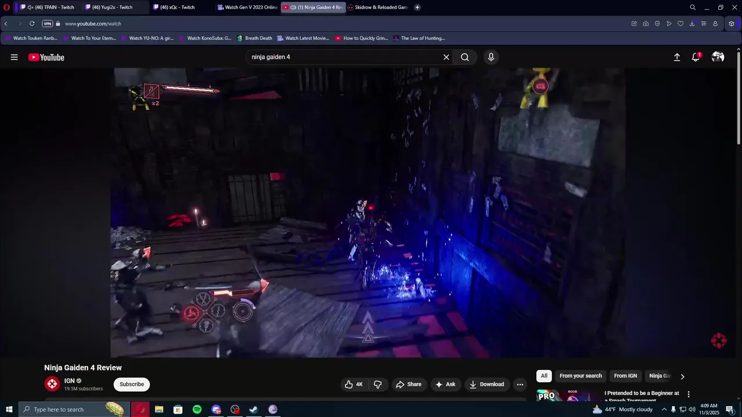The width and height of the screenshot is (742, 417).
Task: Open YouTube notifications bell
Action: (x=696, y=57)
